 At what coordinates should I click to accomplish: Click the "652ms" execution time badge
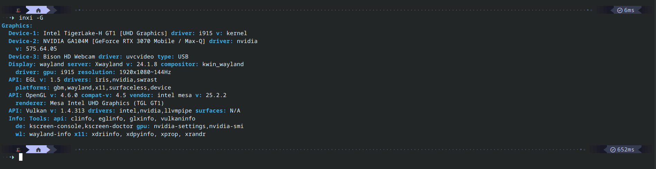coord(626,150)
